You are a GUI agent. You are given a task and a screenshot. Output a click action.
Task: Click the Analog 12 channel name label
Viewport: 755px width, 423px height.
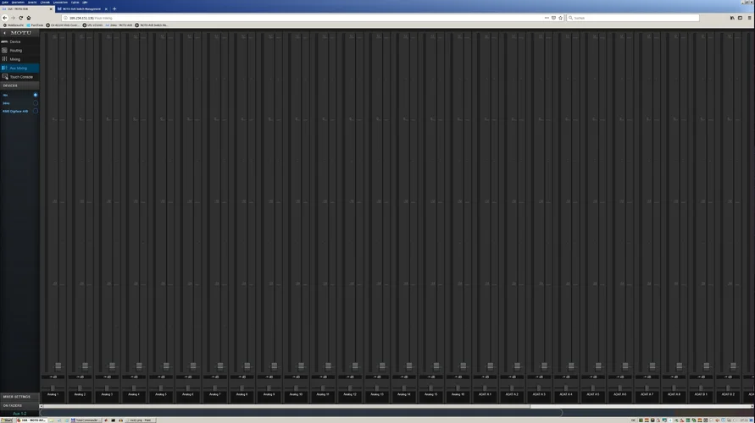tap(350, 394)
